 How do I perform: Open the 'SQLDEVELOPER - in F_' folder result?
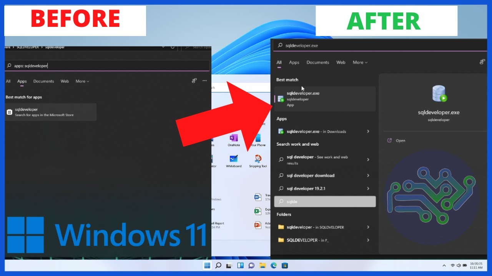pyautogui.click(x=325, y=240)
